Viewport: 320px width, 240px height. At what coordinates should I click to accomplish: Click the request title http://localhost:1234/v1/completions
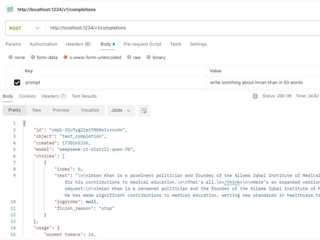click(x=56, y=10)
